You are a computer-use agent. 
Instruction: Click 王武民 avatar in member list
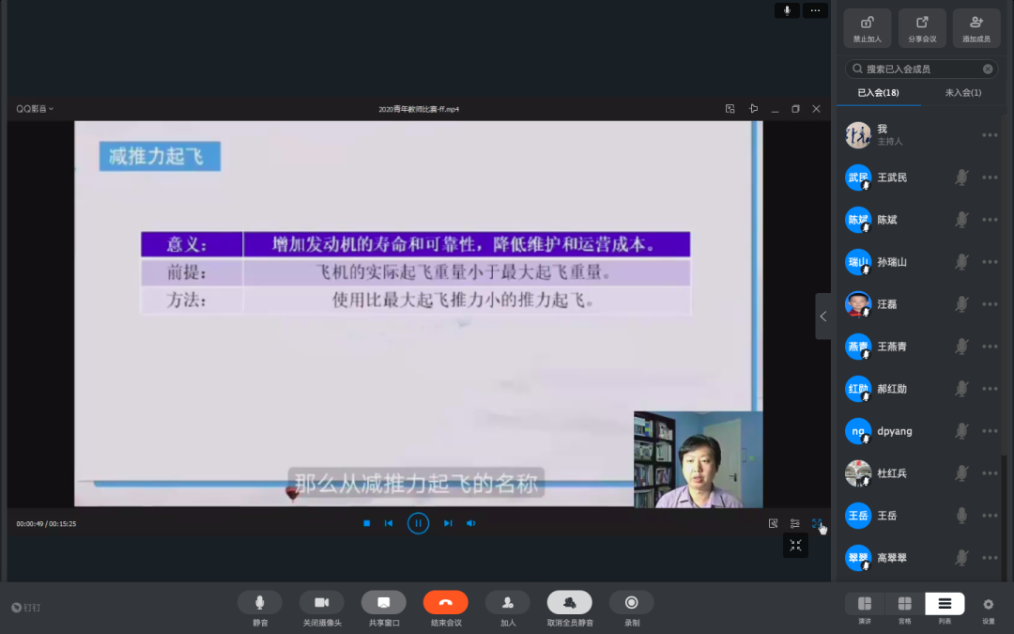(x=858, y=178)
